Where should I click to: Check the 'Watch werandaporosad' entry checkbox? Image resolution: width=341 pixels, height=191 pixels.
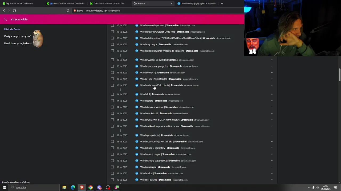[x=112, y=25]
